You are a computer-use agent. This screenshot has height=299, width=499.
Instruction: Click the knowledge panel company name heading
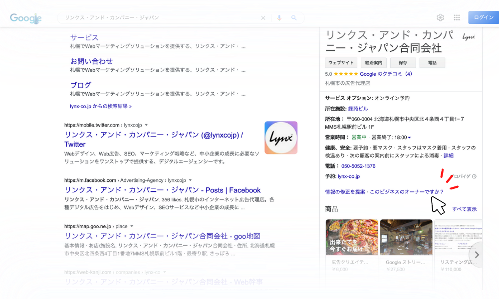(x=390, y=41)
